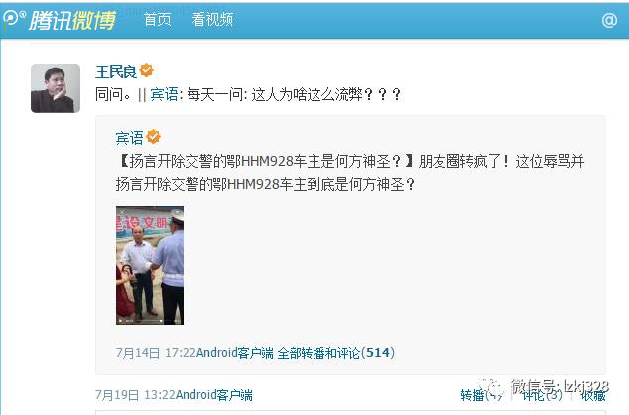
Task: Open the traffic police video thumbnail
Action: (x=150, y=265)
